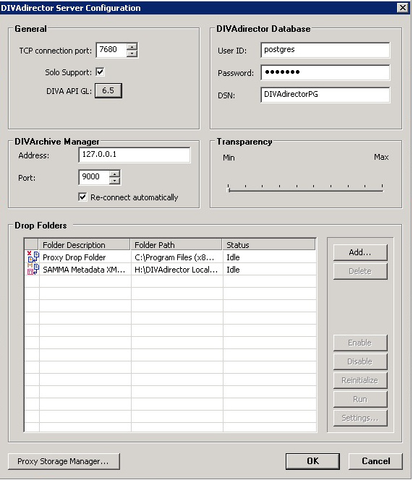Click the H:\DIVAdirector Local... path cell
The image size is (413, 480).
[176, 270]
